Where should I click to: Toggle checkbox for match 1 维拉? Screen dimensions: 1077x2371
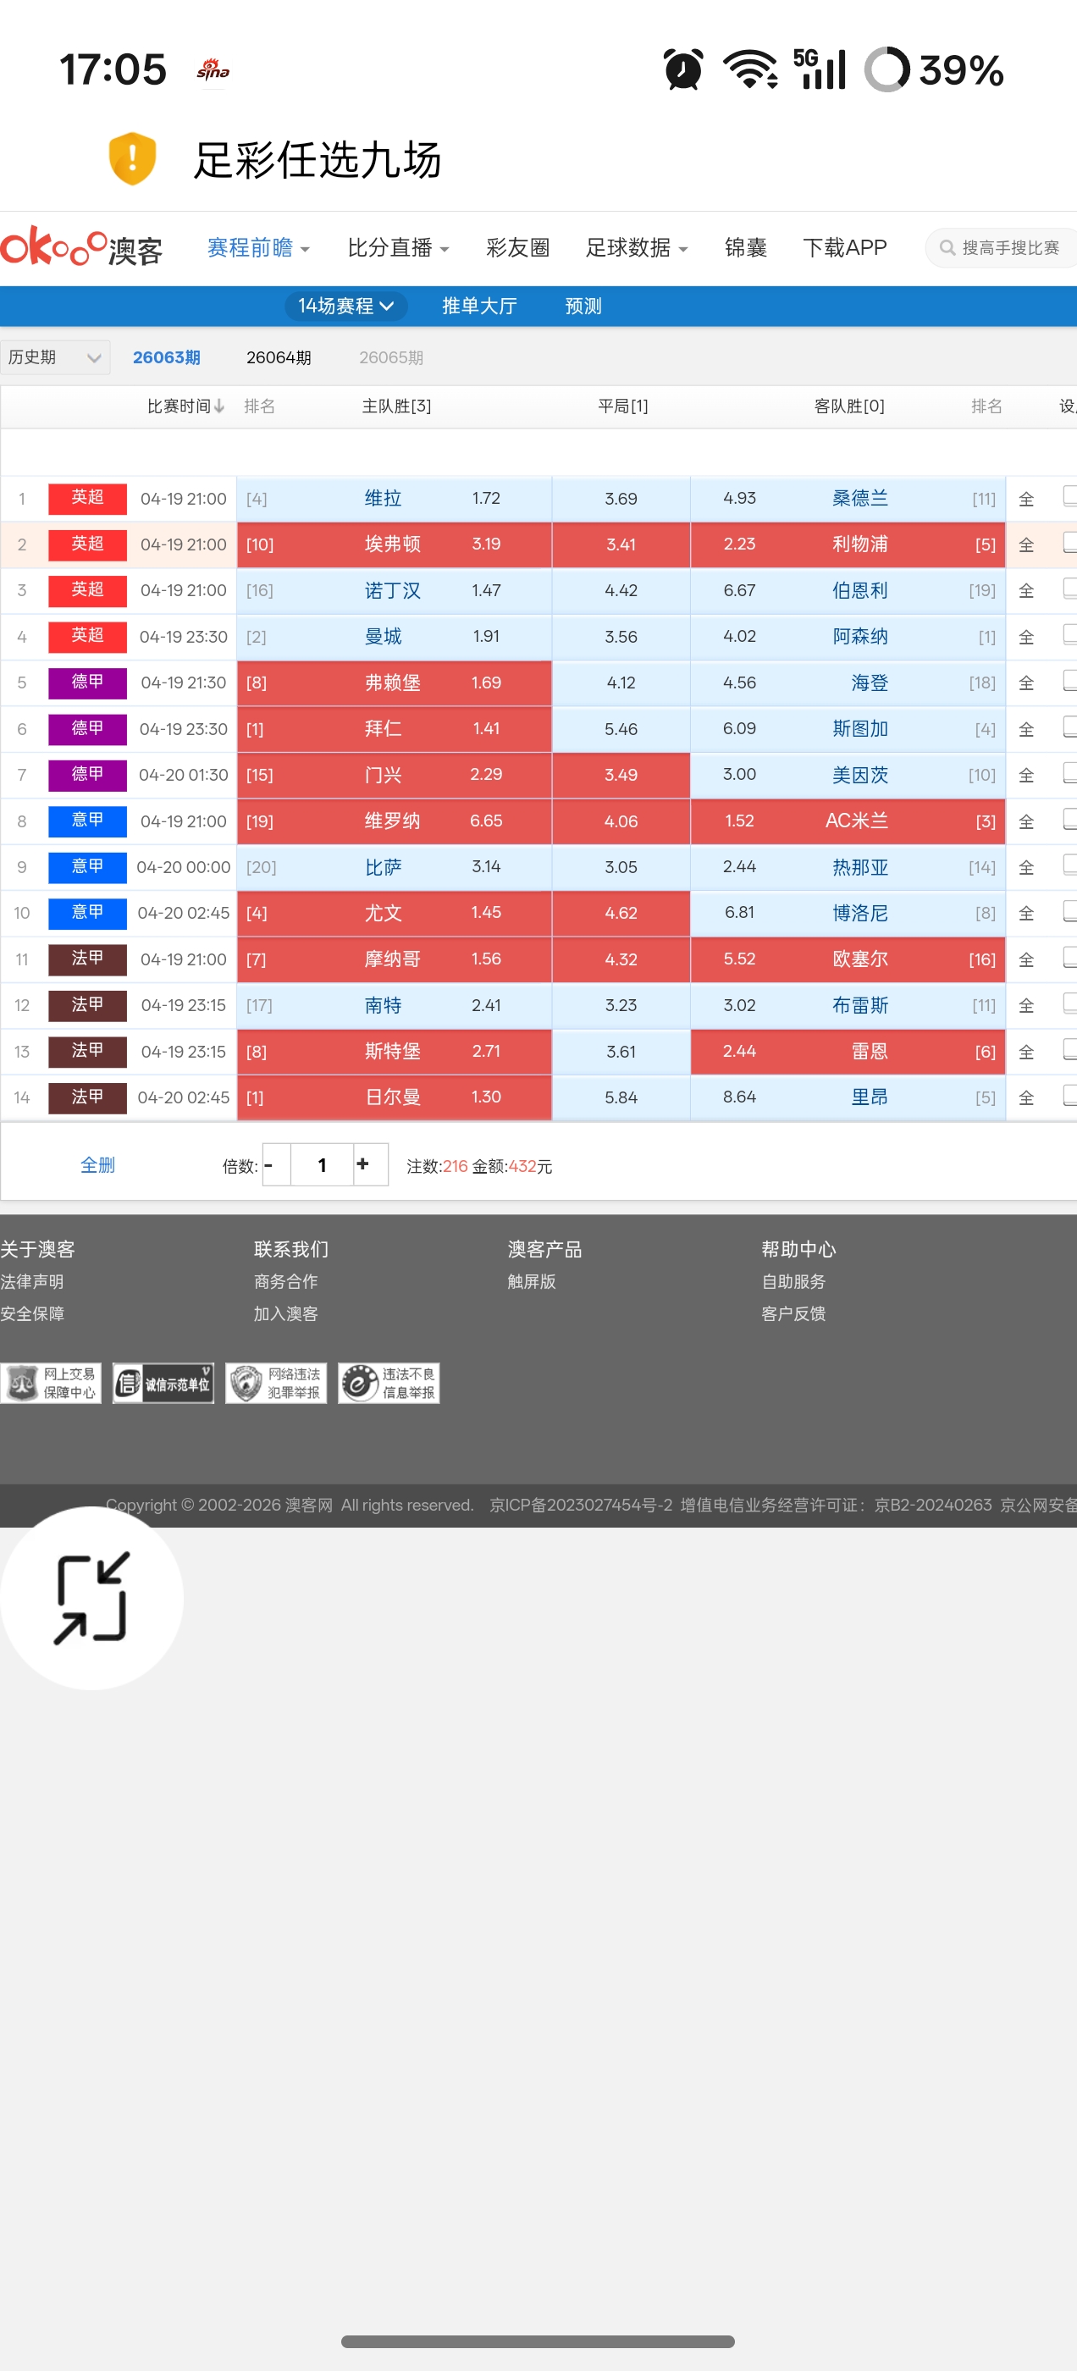[1069, 496]
